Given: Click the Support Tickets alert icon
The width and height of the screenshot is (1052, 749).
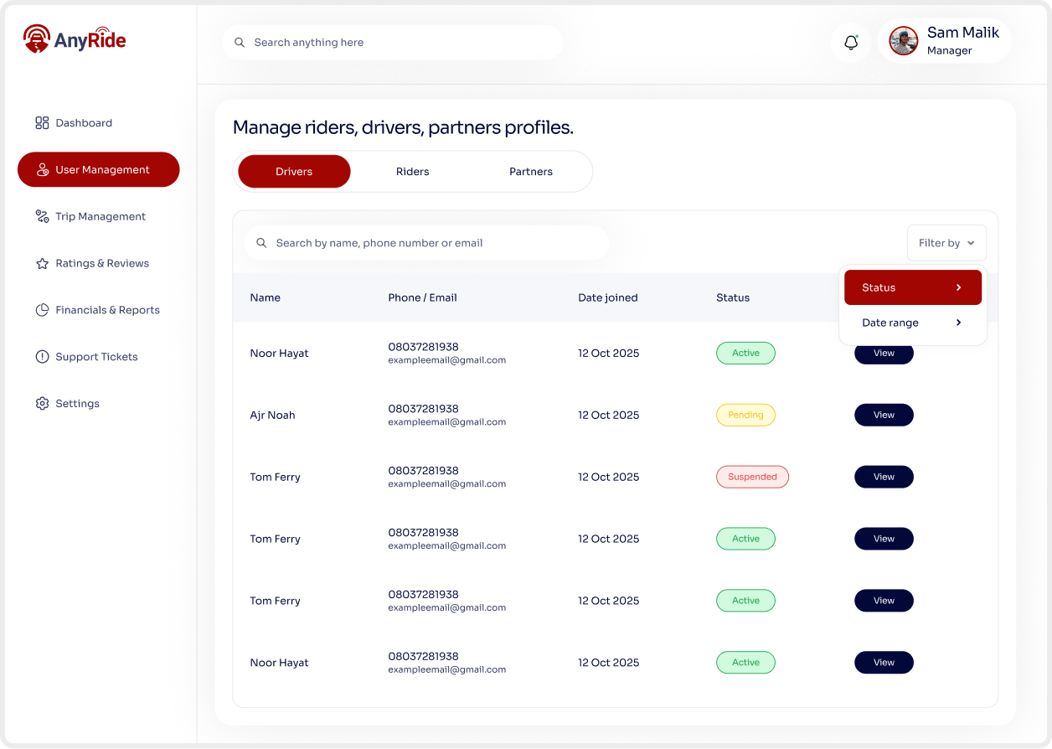Looking at the screenshot, I should (42, 357).
